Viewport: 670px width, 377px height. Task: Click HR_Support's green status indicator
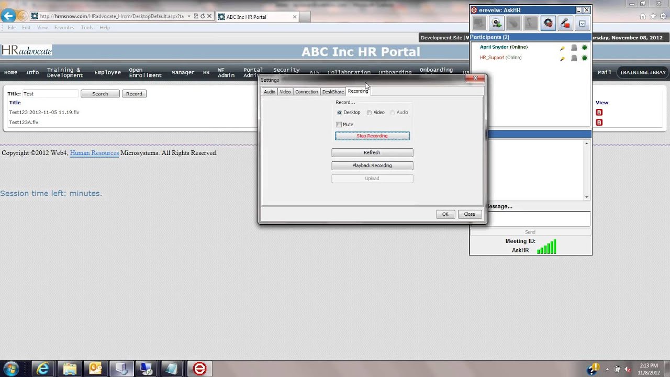coord(585,58)
